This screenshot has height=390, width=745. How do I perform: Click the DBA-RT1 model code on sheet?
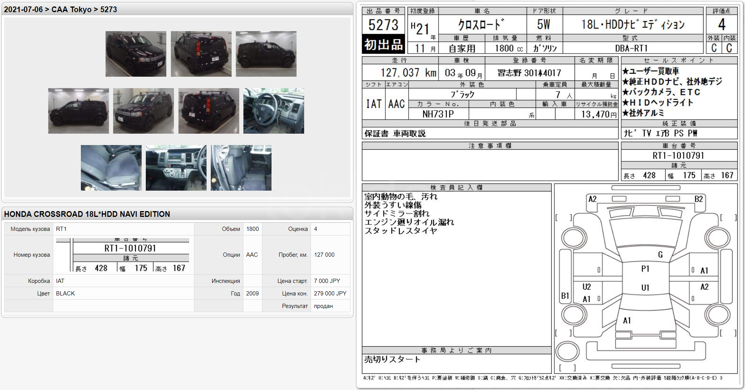point(631,48)
